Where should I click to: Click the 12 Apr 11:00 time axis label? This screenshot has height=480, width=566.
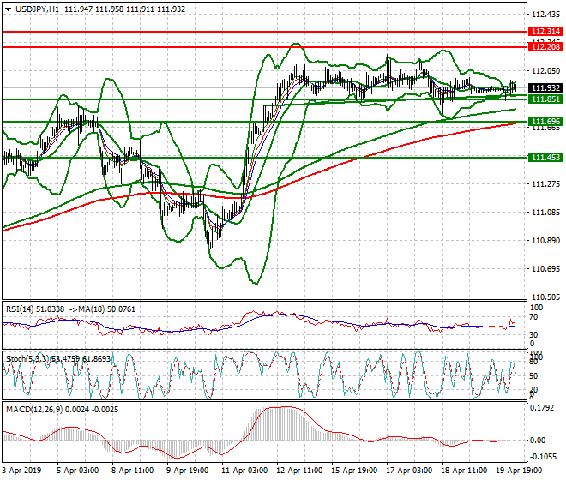(x=299, y=471)
